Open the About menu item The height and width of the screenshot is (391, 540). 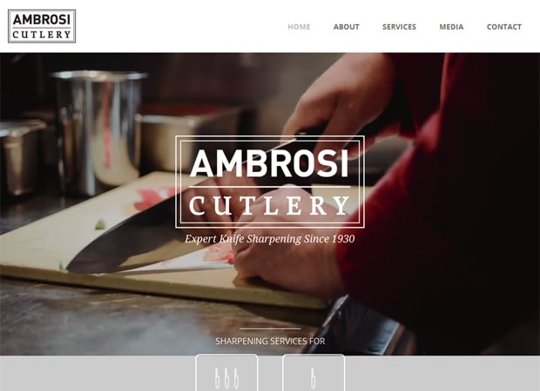tap(346, 27)
